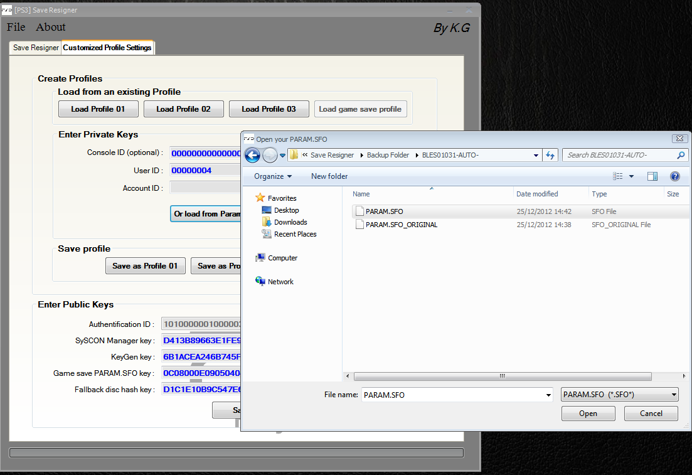
Task: Click the KeyGen key field
Action: point(201,356)
